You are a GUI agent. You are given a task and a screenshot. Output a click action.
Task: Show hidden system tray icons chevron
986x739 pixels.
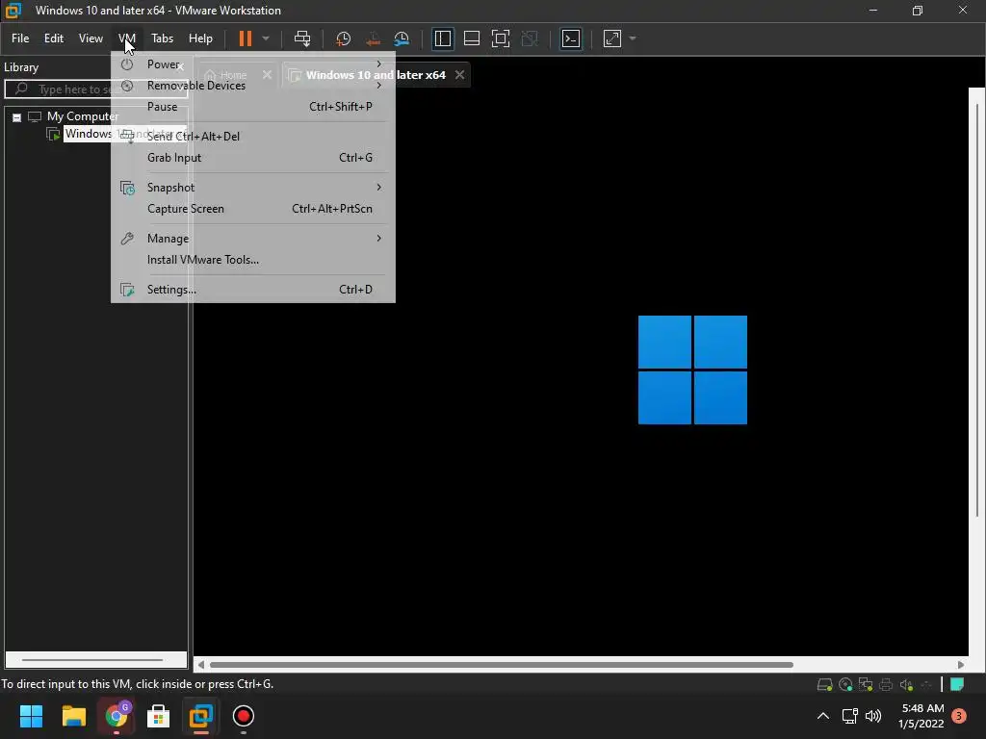[822, 716]
